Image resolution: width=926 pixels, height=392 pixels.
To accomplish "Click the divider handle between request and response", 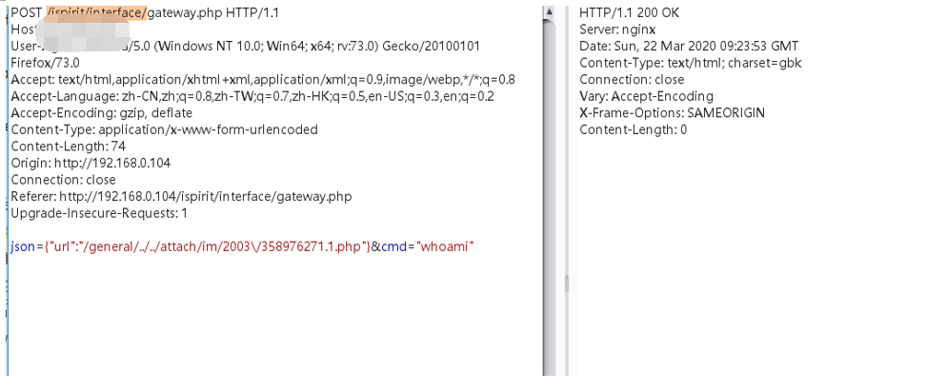I will 565,283.
